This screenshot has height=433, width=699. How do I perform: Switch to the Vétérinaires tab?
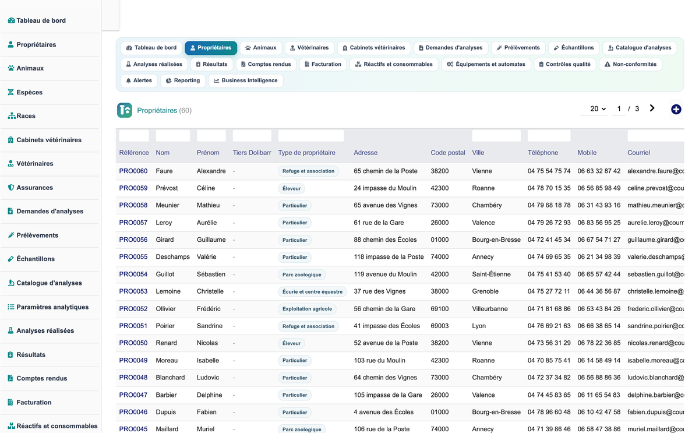(309, 48)
